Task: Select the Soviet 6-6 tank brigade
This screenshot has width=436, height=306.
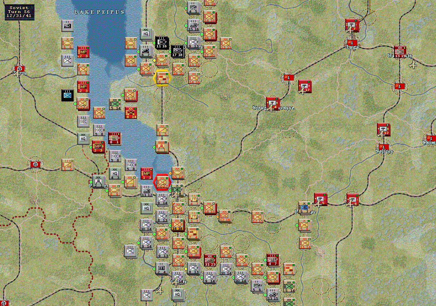Action: 68,43
